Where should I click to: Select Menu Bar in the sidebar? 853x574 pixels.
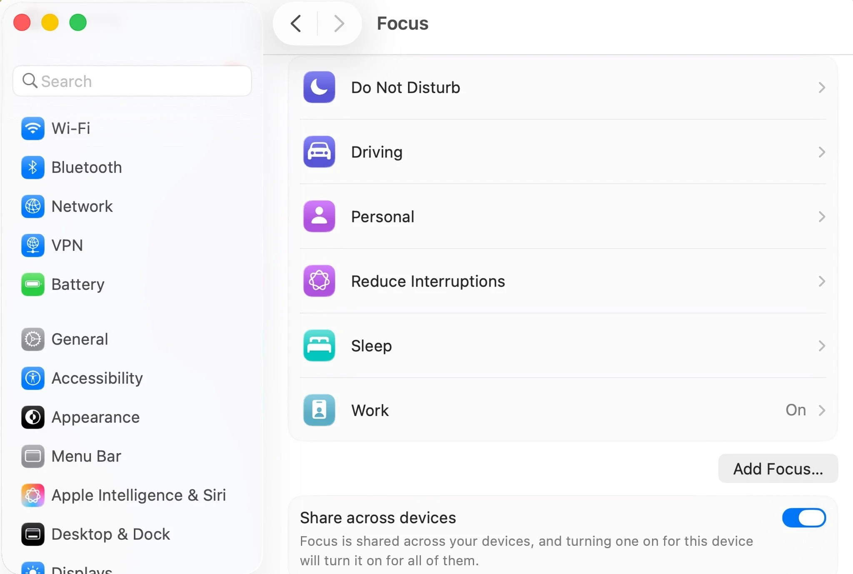[132, 456]
